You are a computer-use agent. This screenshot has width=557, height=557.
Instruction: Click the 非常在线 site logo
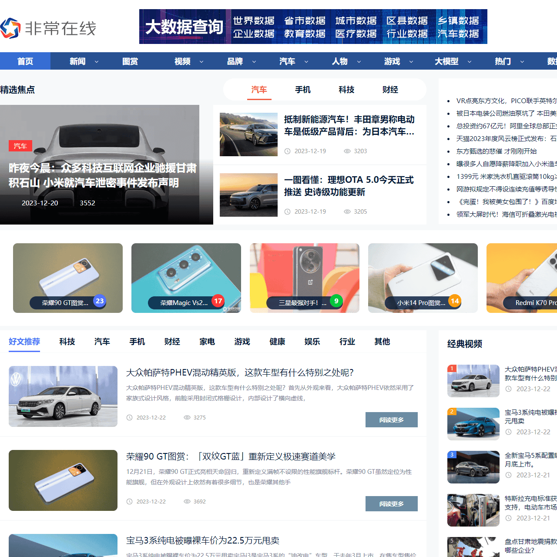pyautogui.click(x=48, y=28)
